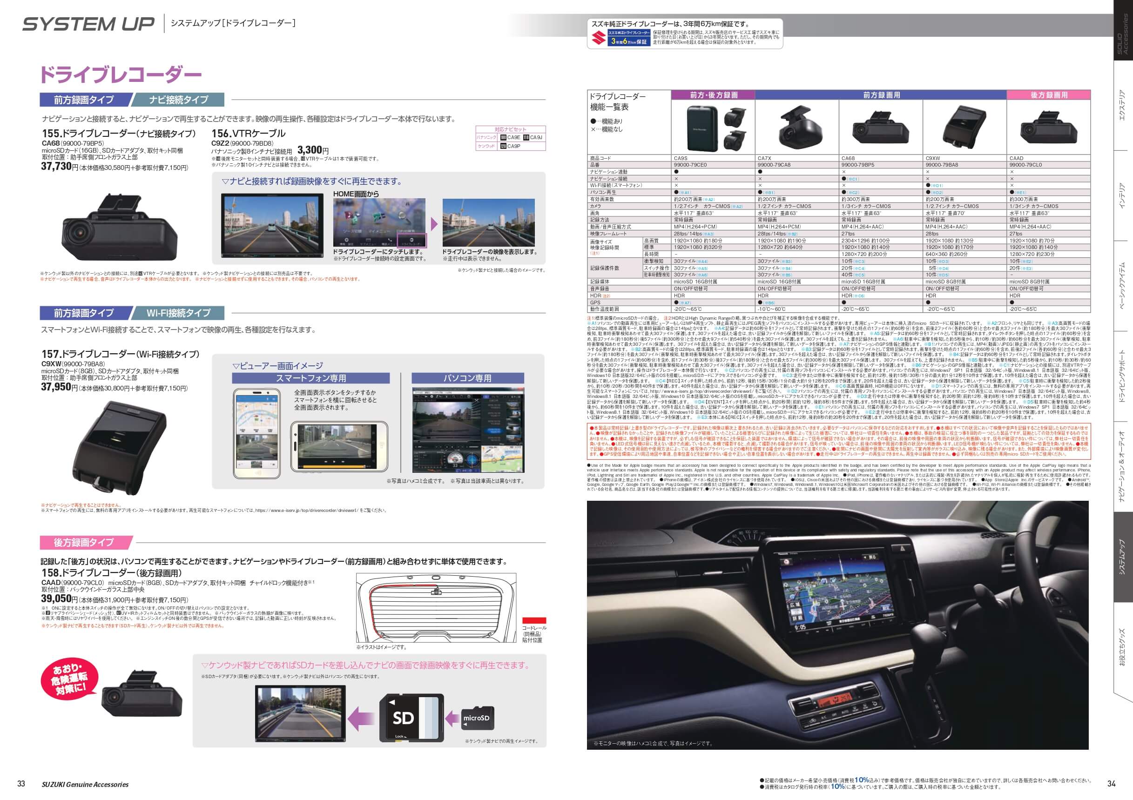
Task: Click the 155.ドライブレコーダー(ナビ接続タイプ) product title
Action: (119, 133)
